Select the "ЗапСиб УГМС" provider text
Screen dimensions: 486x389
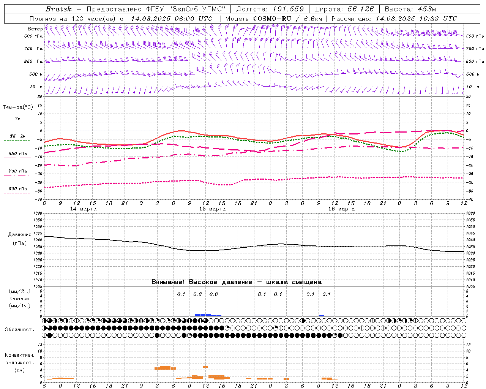coord(197,9)
